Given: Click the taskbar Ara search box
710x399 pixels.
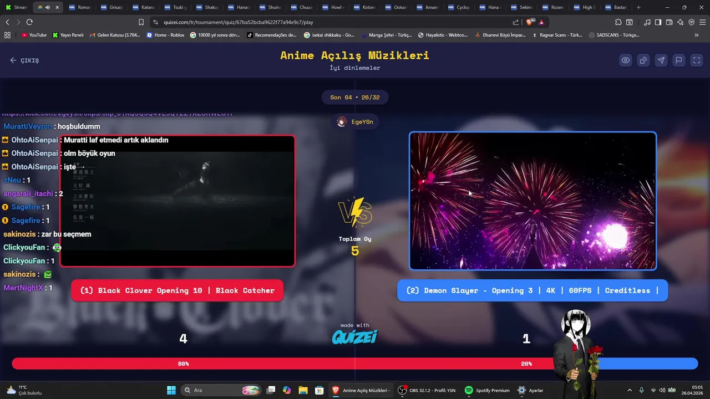Looking at the screenshot, I should point(222,390).
